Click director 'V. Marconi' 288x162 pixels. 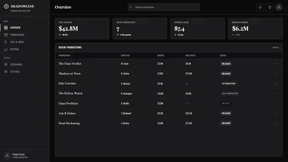[125, 84]
